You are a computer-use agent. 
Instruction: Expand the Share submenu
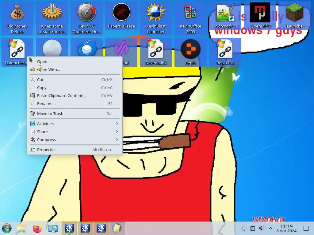pyautogui.click(x=75, y=132)
